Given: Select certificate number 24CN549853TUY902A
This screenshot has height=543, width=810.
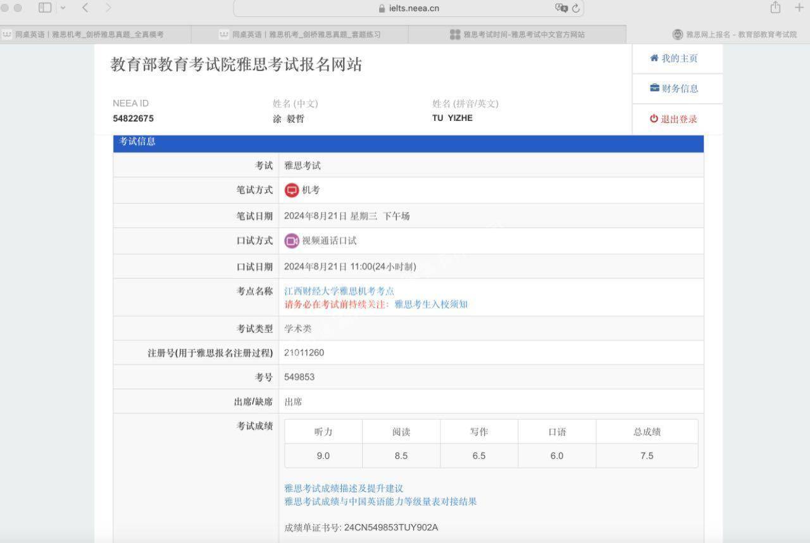Looking at the screenshot, I should 391,527.
